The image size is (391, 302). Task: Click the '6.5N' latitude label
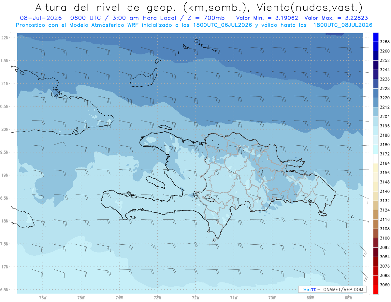5,290
